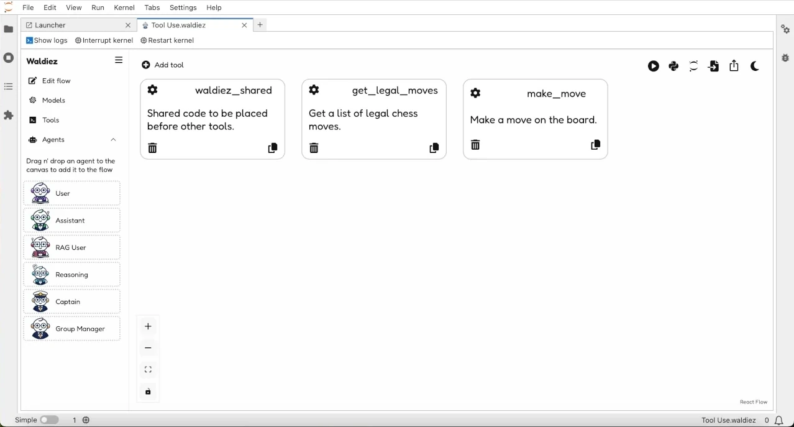
Task: Open the Waldiez hamburger menu
Action: click(x=118, y=60)
